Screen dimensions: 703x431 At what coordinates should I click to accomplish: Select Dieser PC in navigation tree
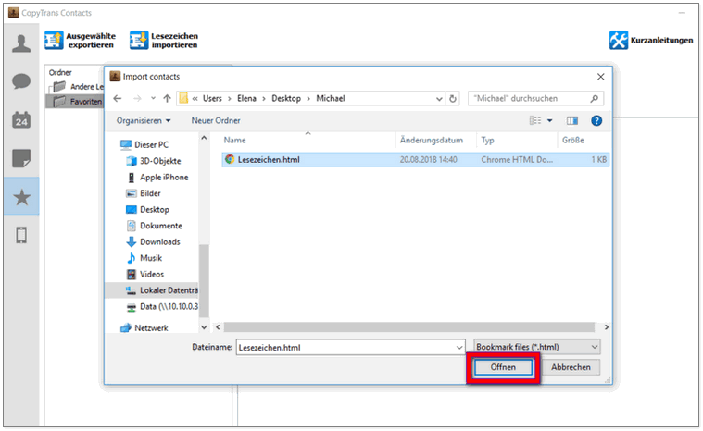144,144
